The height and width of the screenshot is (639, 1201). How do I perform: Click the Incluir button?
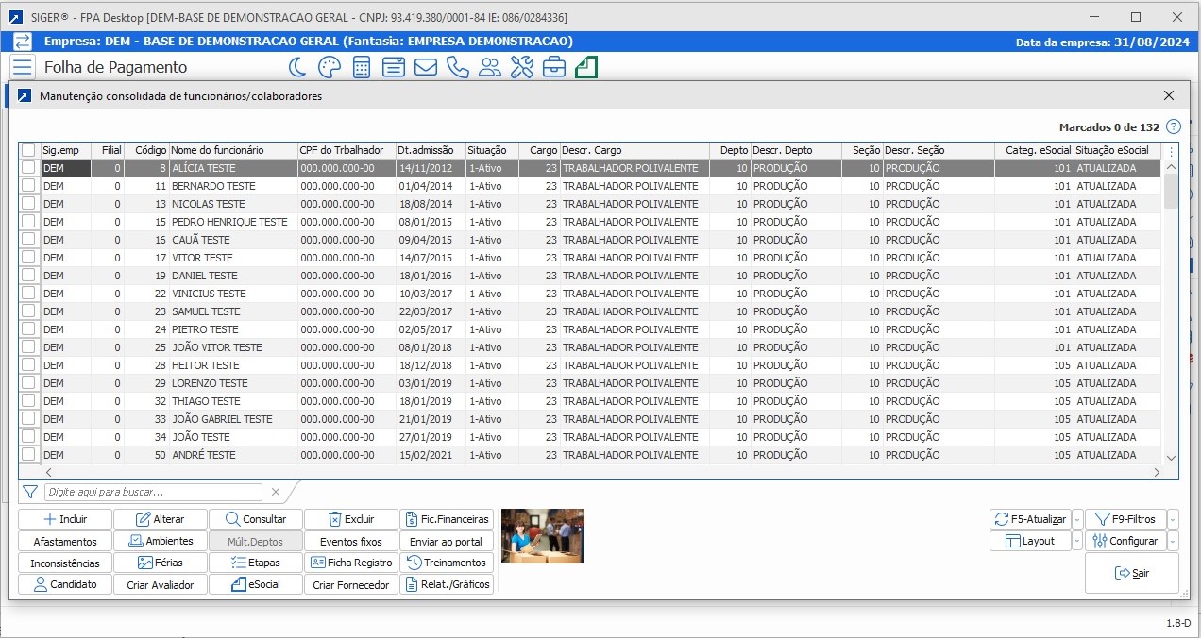65,519
